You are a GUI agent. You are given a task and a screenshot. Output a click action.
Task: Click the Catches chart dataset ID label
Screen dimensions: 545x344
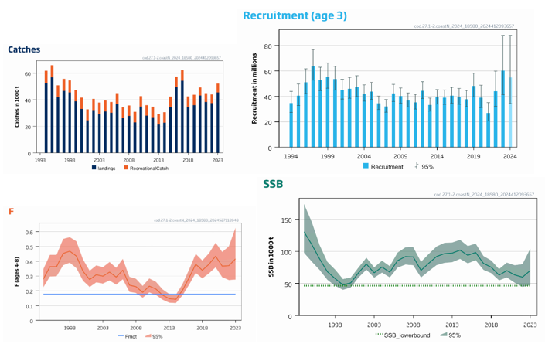tap(182, 58)
